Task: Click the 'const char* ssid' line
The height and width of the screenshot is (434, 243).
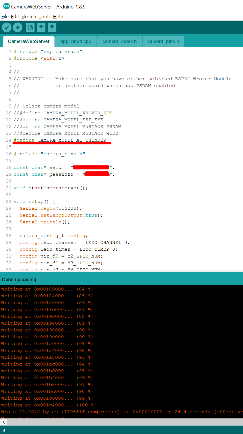Action: 64,167
